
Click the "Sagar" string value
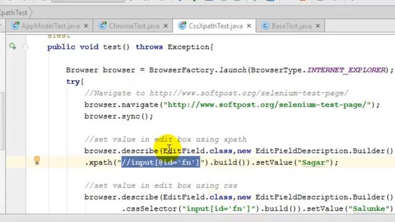(314, 163)
